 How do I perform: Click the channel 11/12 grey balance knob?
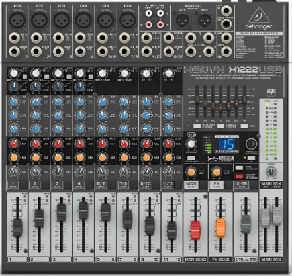[168, 172]
